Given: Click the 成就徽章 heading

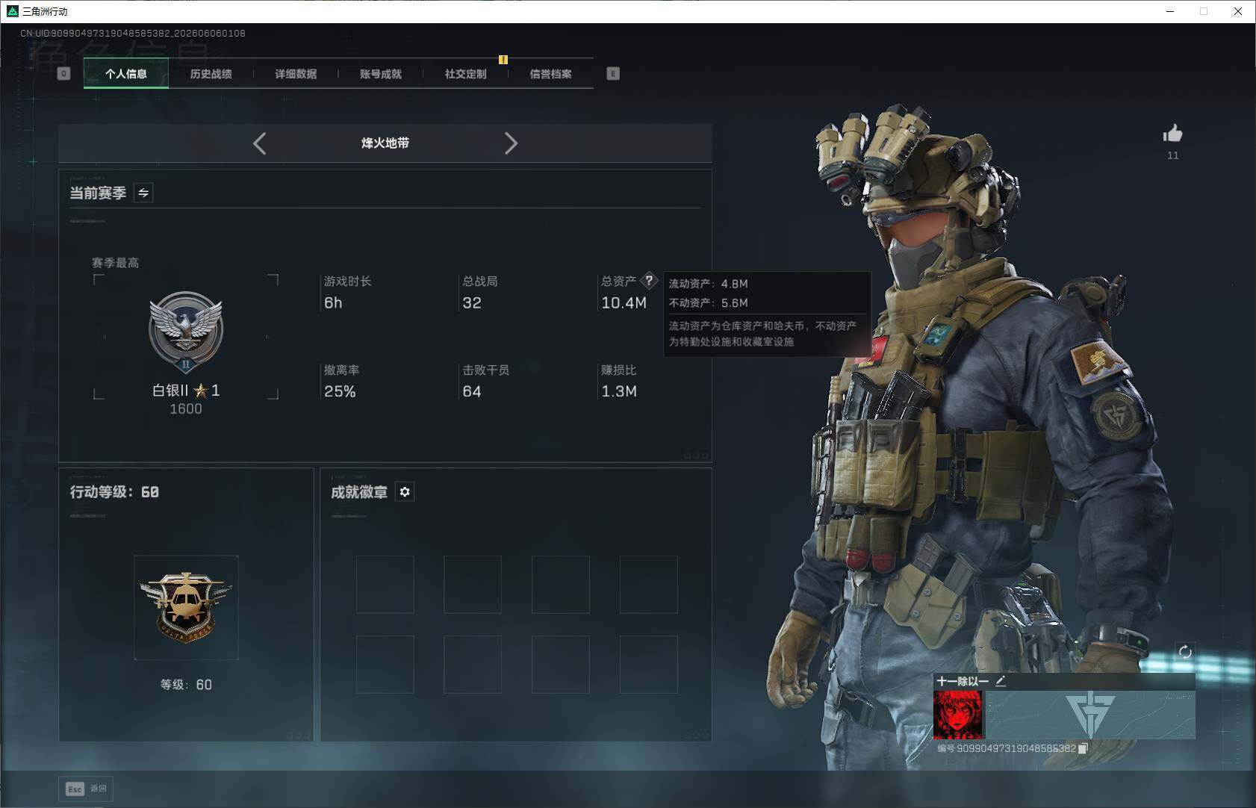Looking at the screenshot, I should (x=359, y=492).
